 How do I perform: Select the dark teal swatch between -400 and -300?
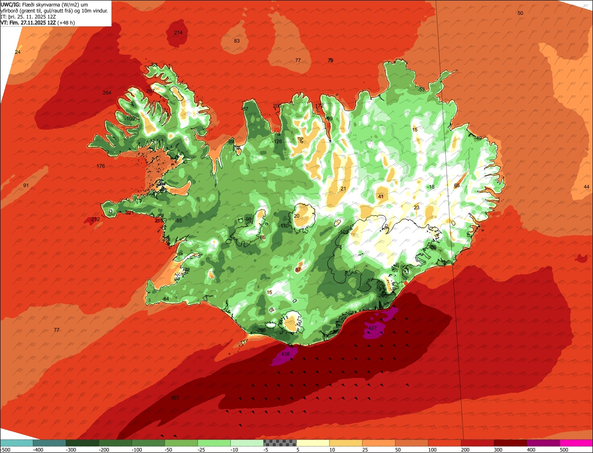point(50,443)
